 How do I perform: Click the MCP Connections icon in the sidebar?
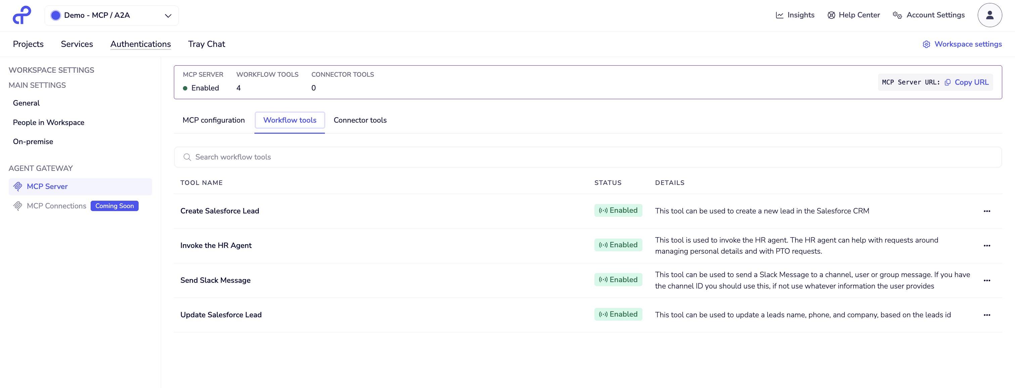(18, 206)
